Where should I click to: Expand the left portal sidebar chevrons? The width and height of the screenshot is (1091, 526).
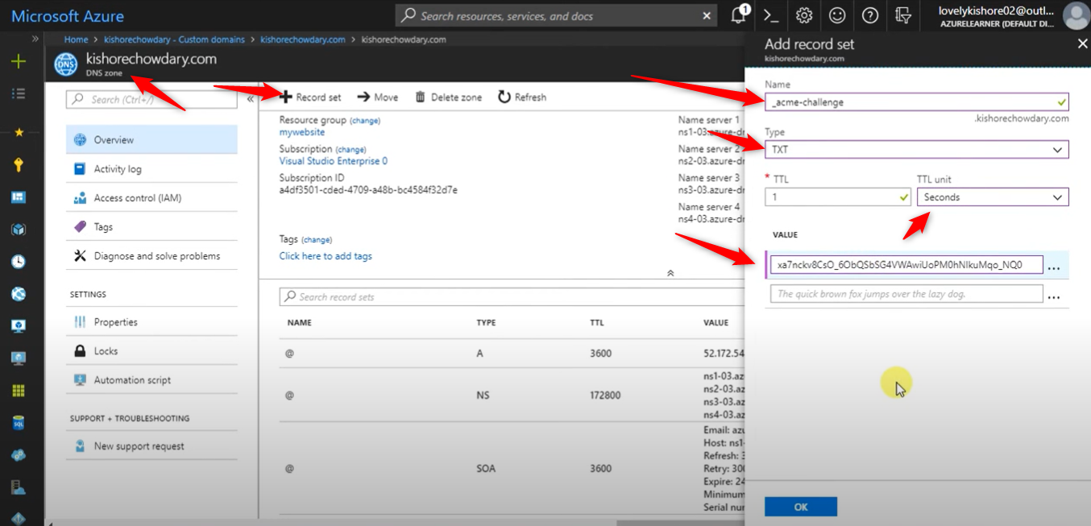(35, 39)
